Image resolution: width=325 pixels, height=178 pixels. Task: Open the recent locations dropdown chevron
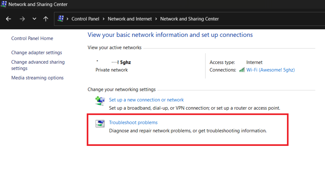coord(34,19)
